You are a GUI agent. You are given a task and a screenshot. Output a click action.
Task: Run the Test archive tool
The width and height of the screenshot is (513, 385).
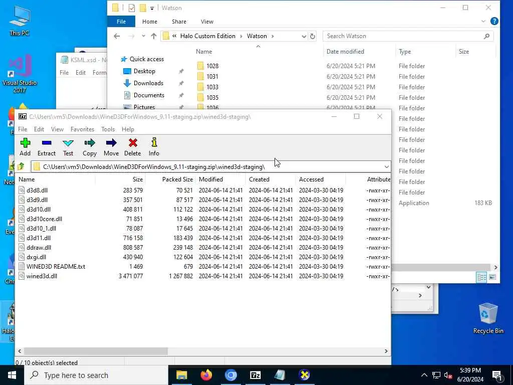point(68,147)
